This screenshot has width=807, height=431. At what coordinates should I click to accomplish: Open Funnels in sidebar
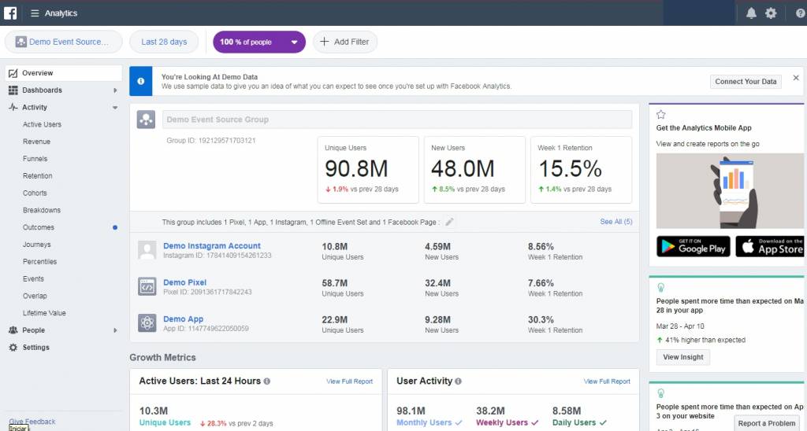[x=35, y=159]
